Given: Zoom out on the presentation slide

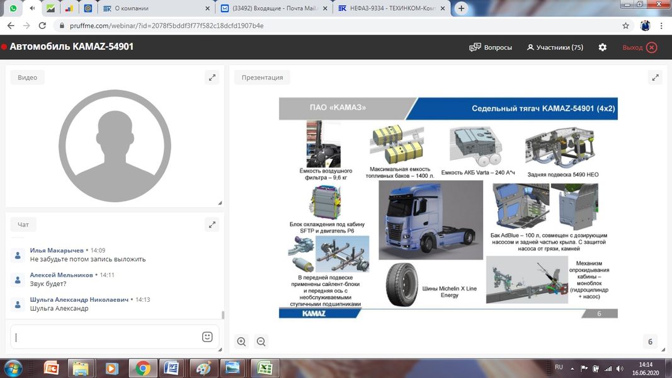Looking at the screenshot, I should click(261, 341).
